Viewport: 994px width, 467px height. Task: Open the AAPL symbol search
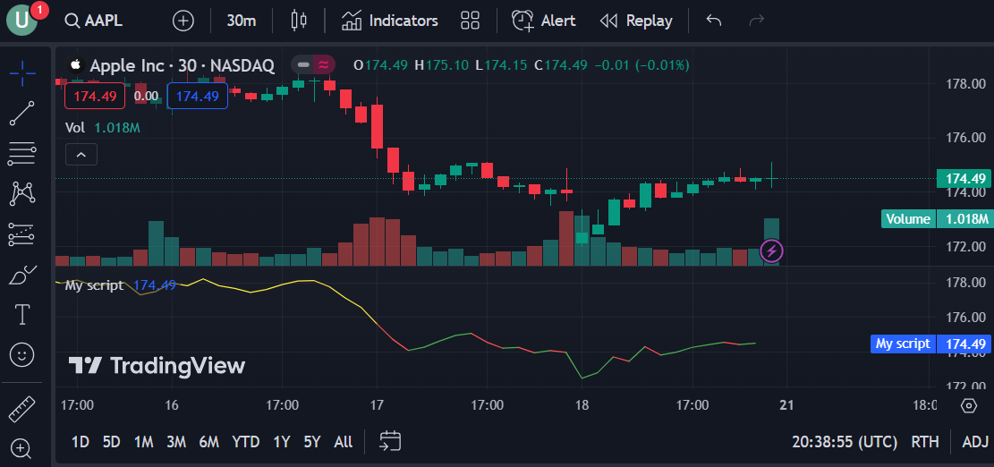point(94,21)
